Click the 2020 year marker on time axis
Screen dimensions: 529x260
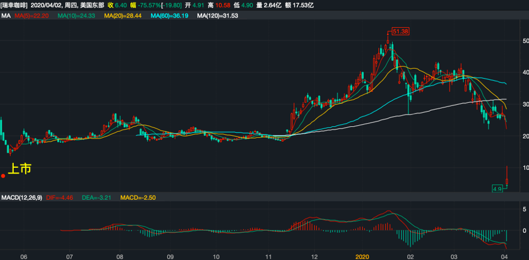click(x=362, y=256)
